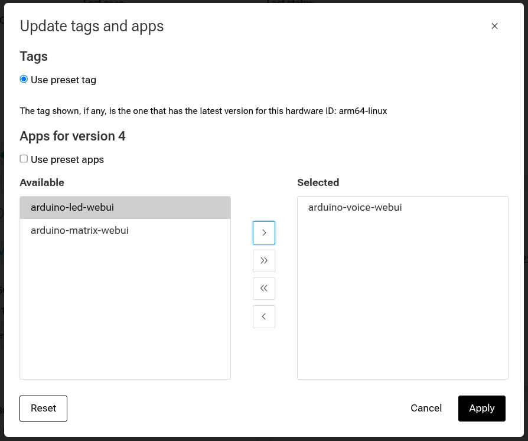
Task: Click the 'Use preset apps' label text
Action: tap(67, 159)
